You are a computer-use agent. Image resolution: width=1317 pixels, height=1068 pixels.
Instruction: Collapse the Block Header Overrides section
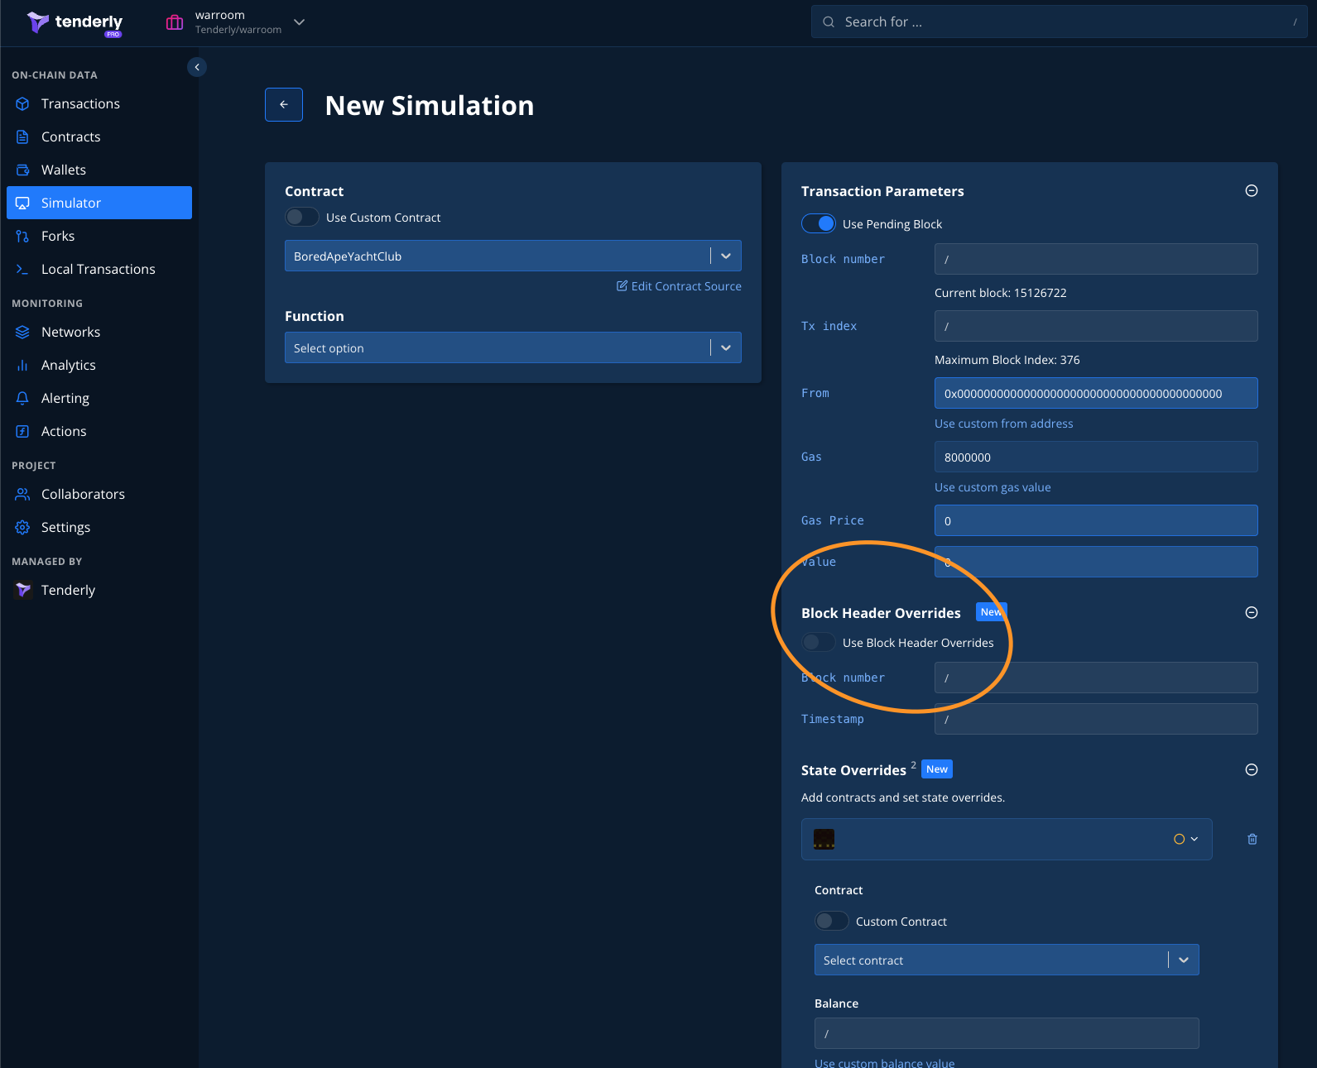pyautogui.click(x=1252, y=612)
